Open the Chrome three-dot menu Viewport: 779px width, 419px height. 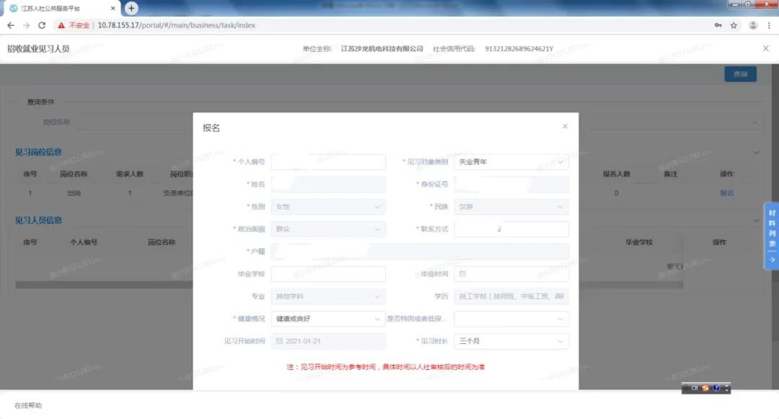pyautogui.click(x=769, y=25)
